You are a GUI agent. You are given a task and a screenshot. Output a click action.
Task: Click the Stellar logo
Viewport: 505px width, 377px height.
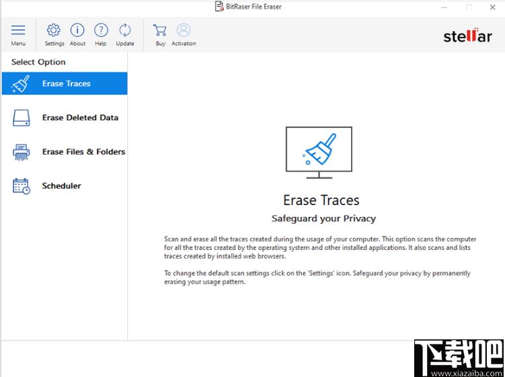tap(467, 36)
